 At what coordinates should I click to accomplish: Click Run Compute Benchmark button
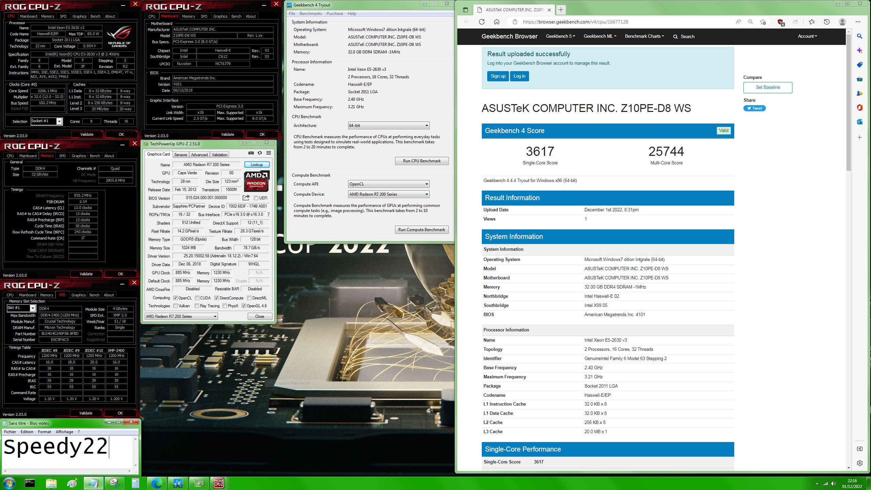coord(422,230)
